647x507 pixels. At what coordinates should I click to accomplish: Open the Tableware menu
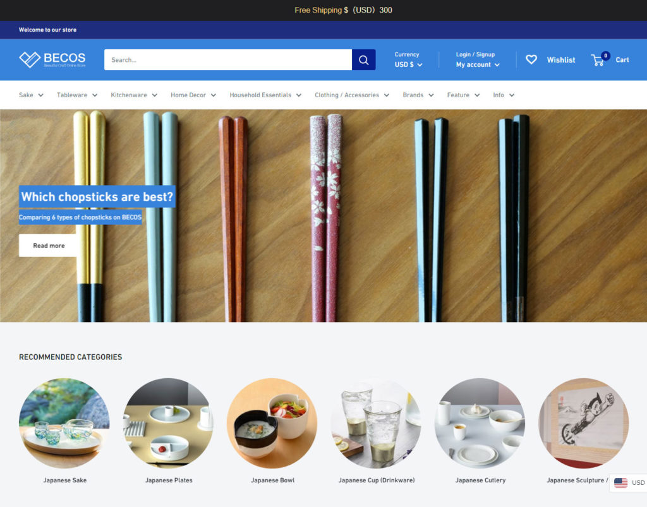(77, 95)
